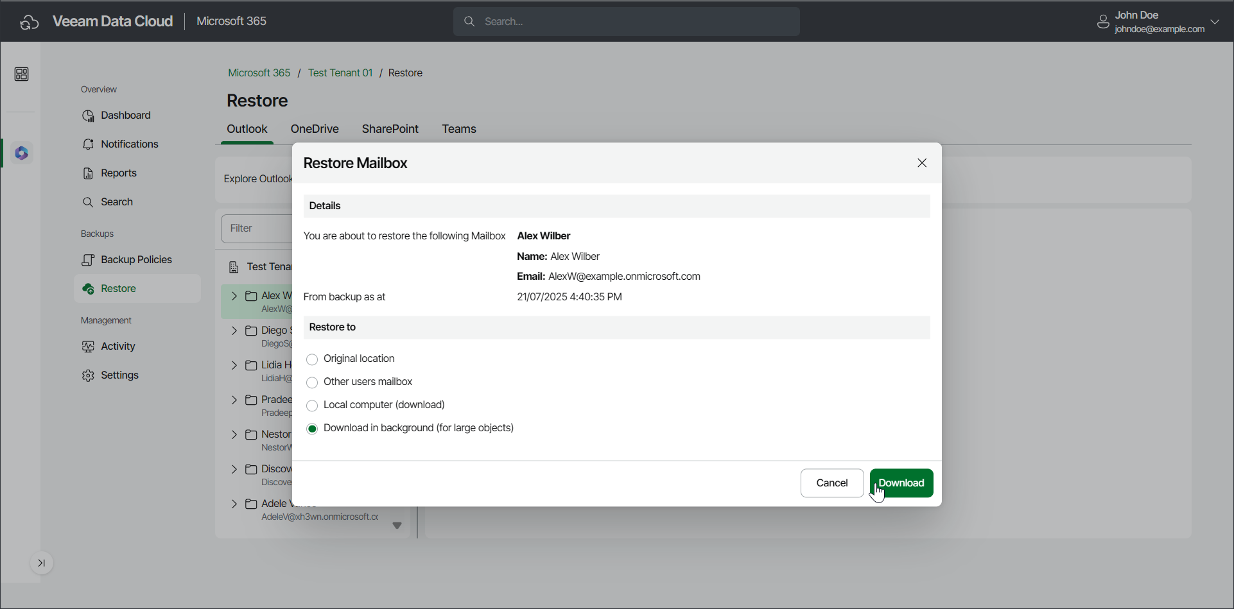The image size is (1234, 609).
Task: Click the Test Tenant building icon
Action: (x=234, y=267)
